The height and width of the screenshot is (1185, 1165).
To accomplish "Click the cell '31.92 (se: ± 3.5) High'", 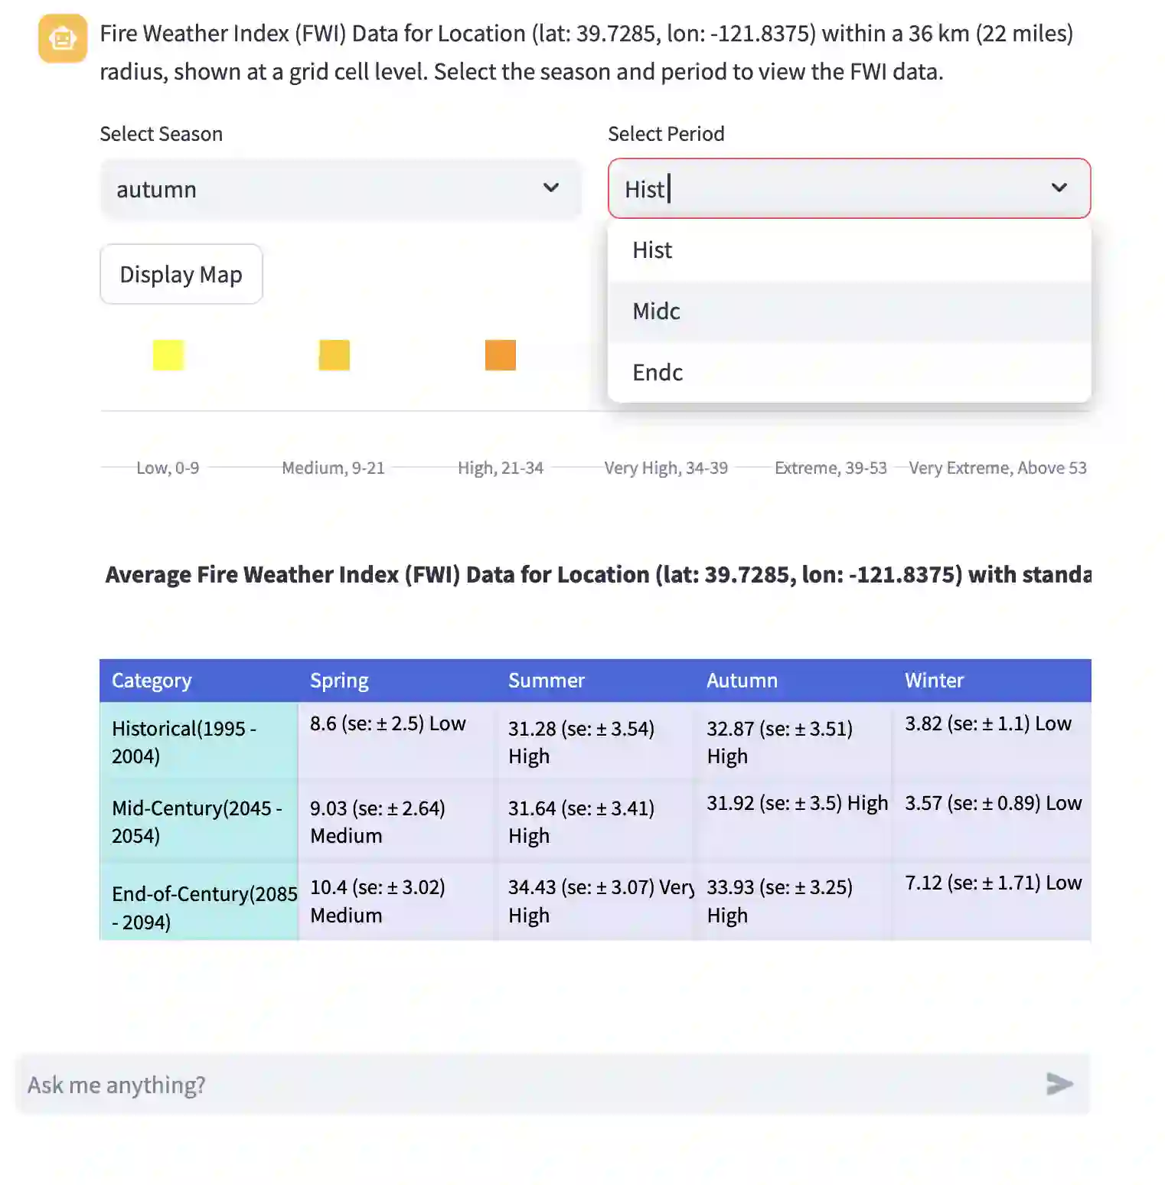I will pos(794,821).
